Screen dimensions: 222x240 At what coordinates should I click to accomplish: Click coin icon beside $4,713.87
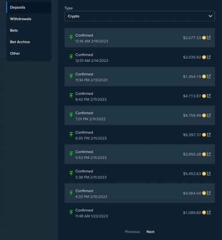[x=204, y=96]
